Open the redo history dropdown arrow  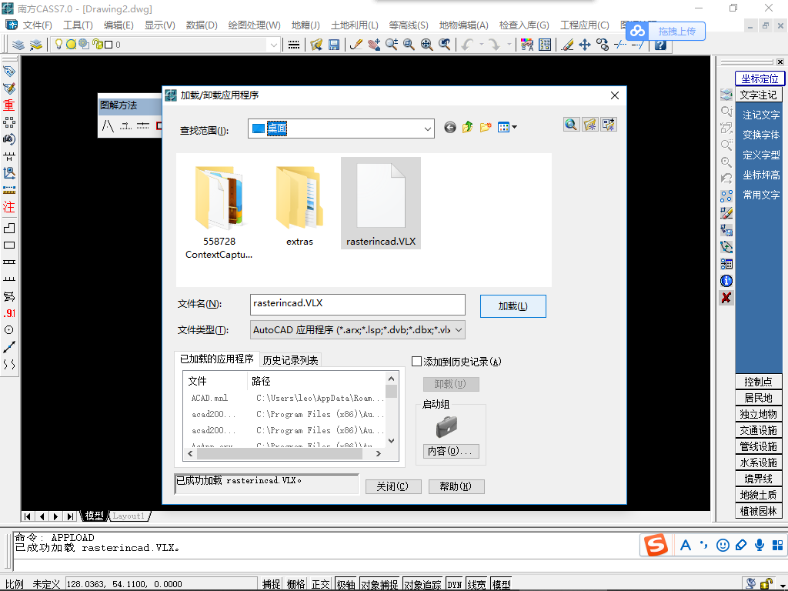coord(509,45)
